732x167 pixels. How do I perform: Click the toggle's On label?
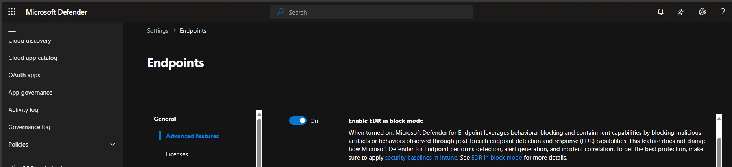coord(314,121)
